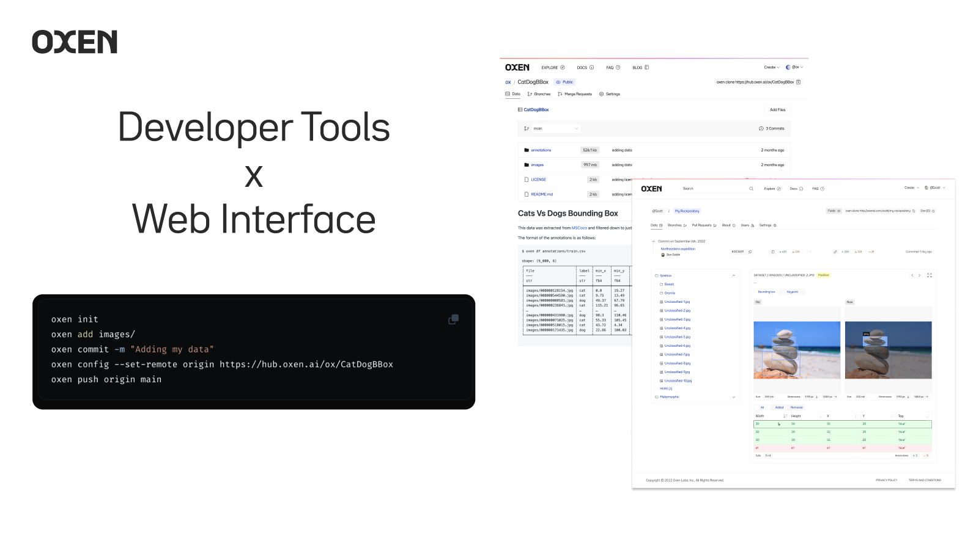Switch to the Branches tab in CatDogBBox repo
Image resolution: width=976 pixels, height=541 pixels.
click(539, 94)
